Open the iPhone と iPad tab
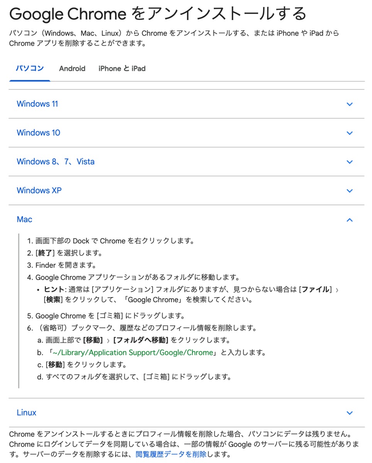Image resolution: width=372 pixels, height=463 pixels. click(122, 69)
